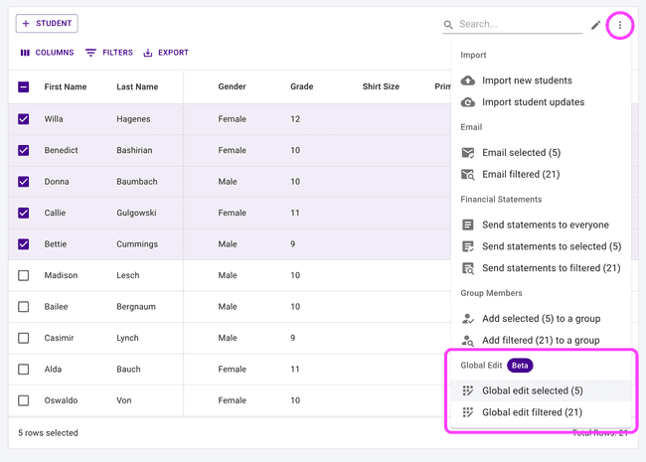The height and width of the screenshot is (462, 646).
Task: Uncheck the Willa Hagenes row checkbox
Action: tap(24, 119)
